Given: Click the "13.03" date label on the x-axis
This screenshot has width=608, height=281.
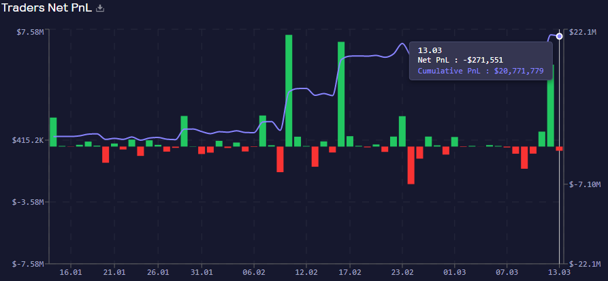Looking at the screenshot, I should pos(559,272).
